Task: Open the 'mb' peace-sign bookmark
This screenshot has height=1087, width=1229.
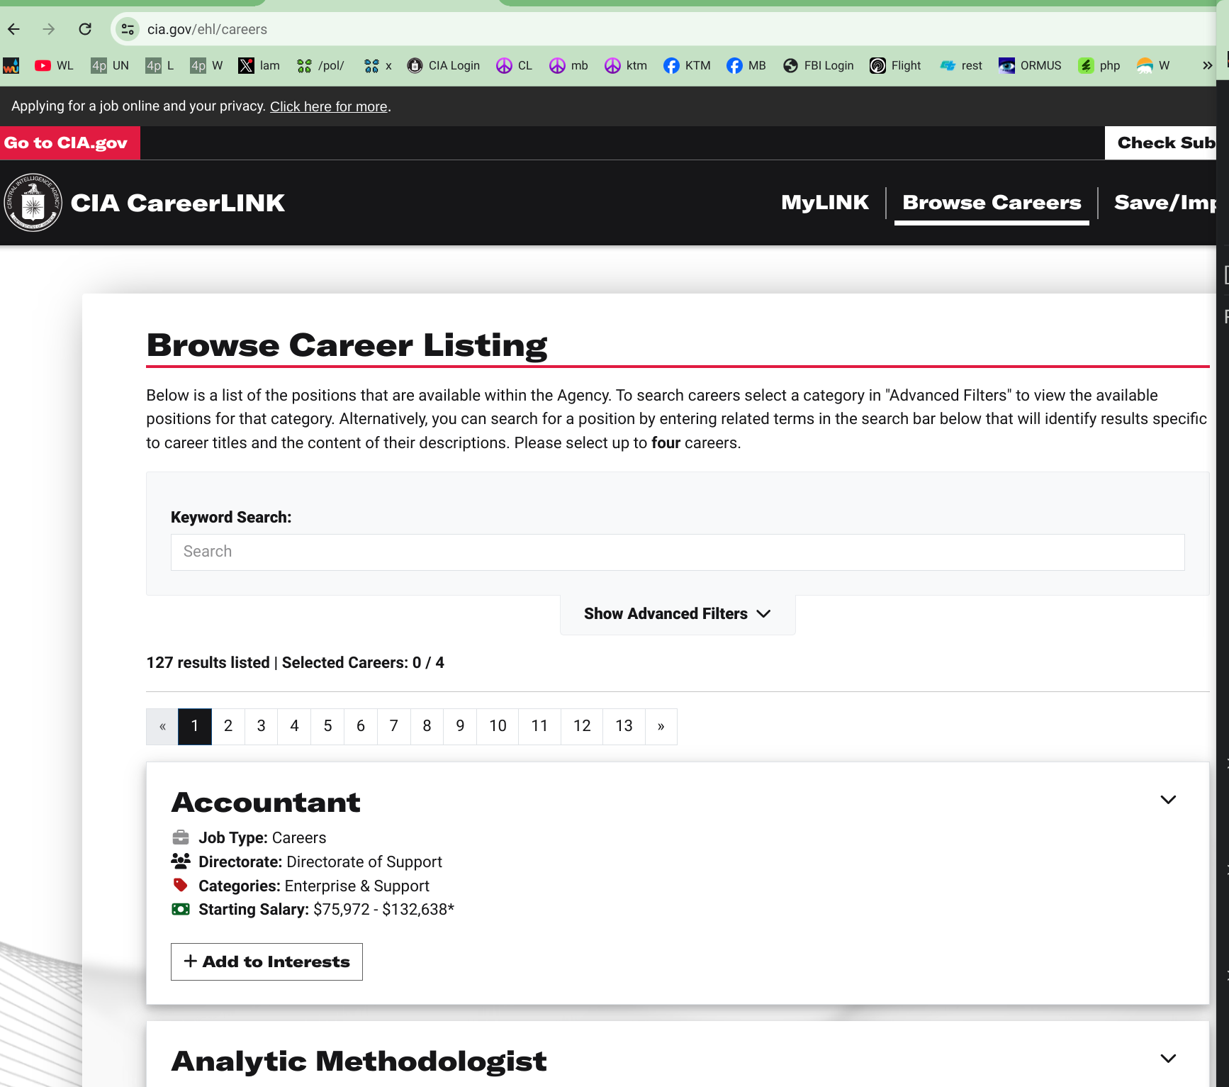Action: point(569,66)
